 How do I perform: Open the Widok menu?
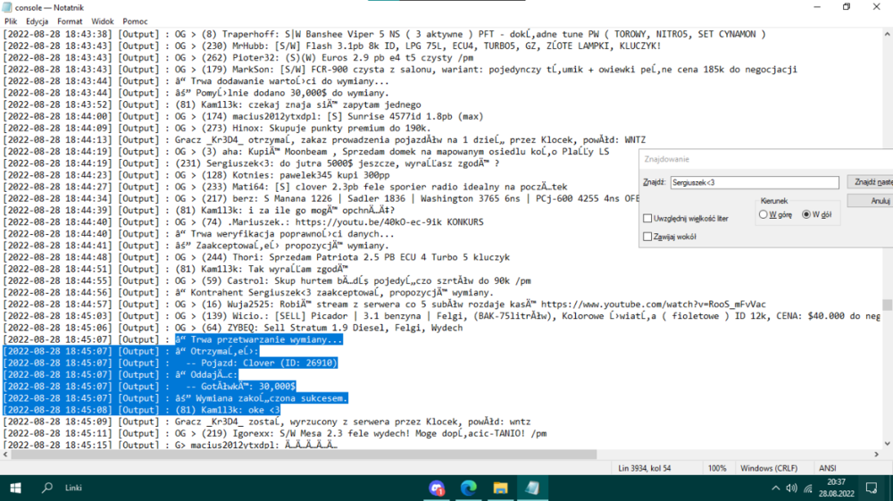point(103,21)
